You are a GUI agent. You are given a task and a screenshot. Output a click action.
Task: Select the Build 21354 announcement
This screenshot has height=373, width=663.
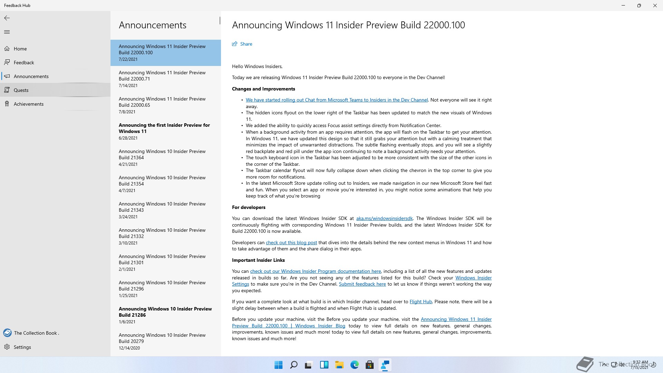[x=166, y=184]
